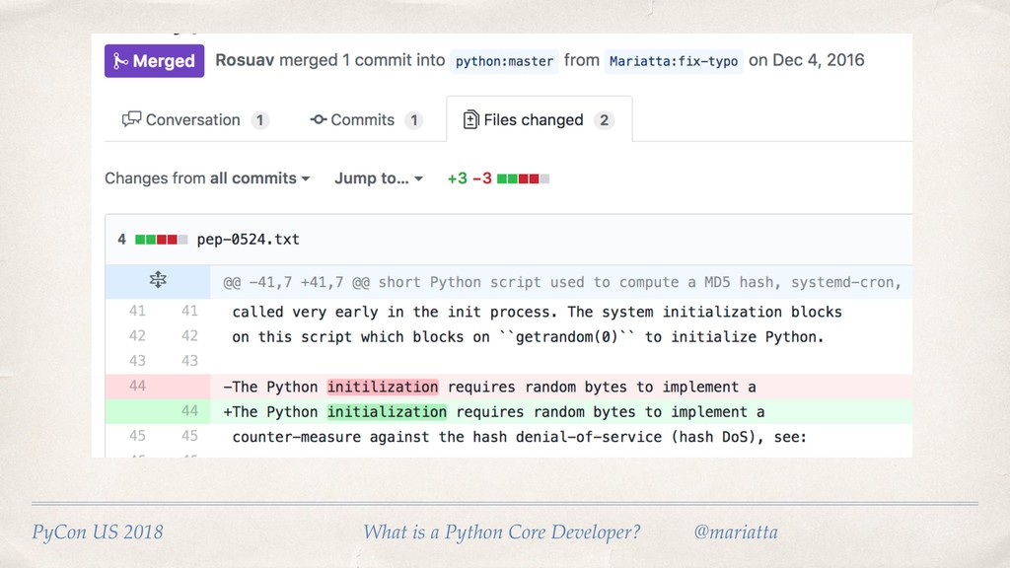Expand hidden lines with the unfold icon
Screen dimensions: 1010x568
click(158, 281)
